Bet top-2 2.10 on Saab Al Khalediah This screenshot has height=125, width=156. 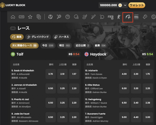[62, 74]
